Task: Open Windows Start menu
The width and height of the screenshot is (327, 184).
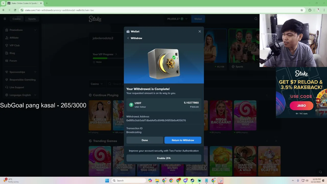Action: tap(107, 181)
